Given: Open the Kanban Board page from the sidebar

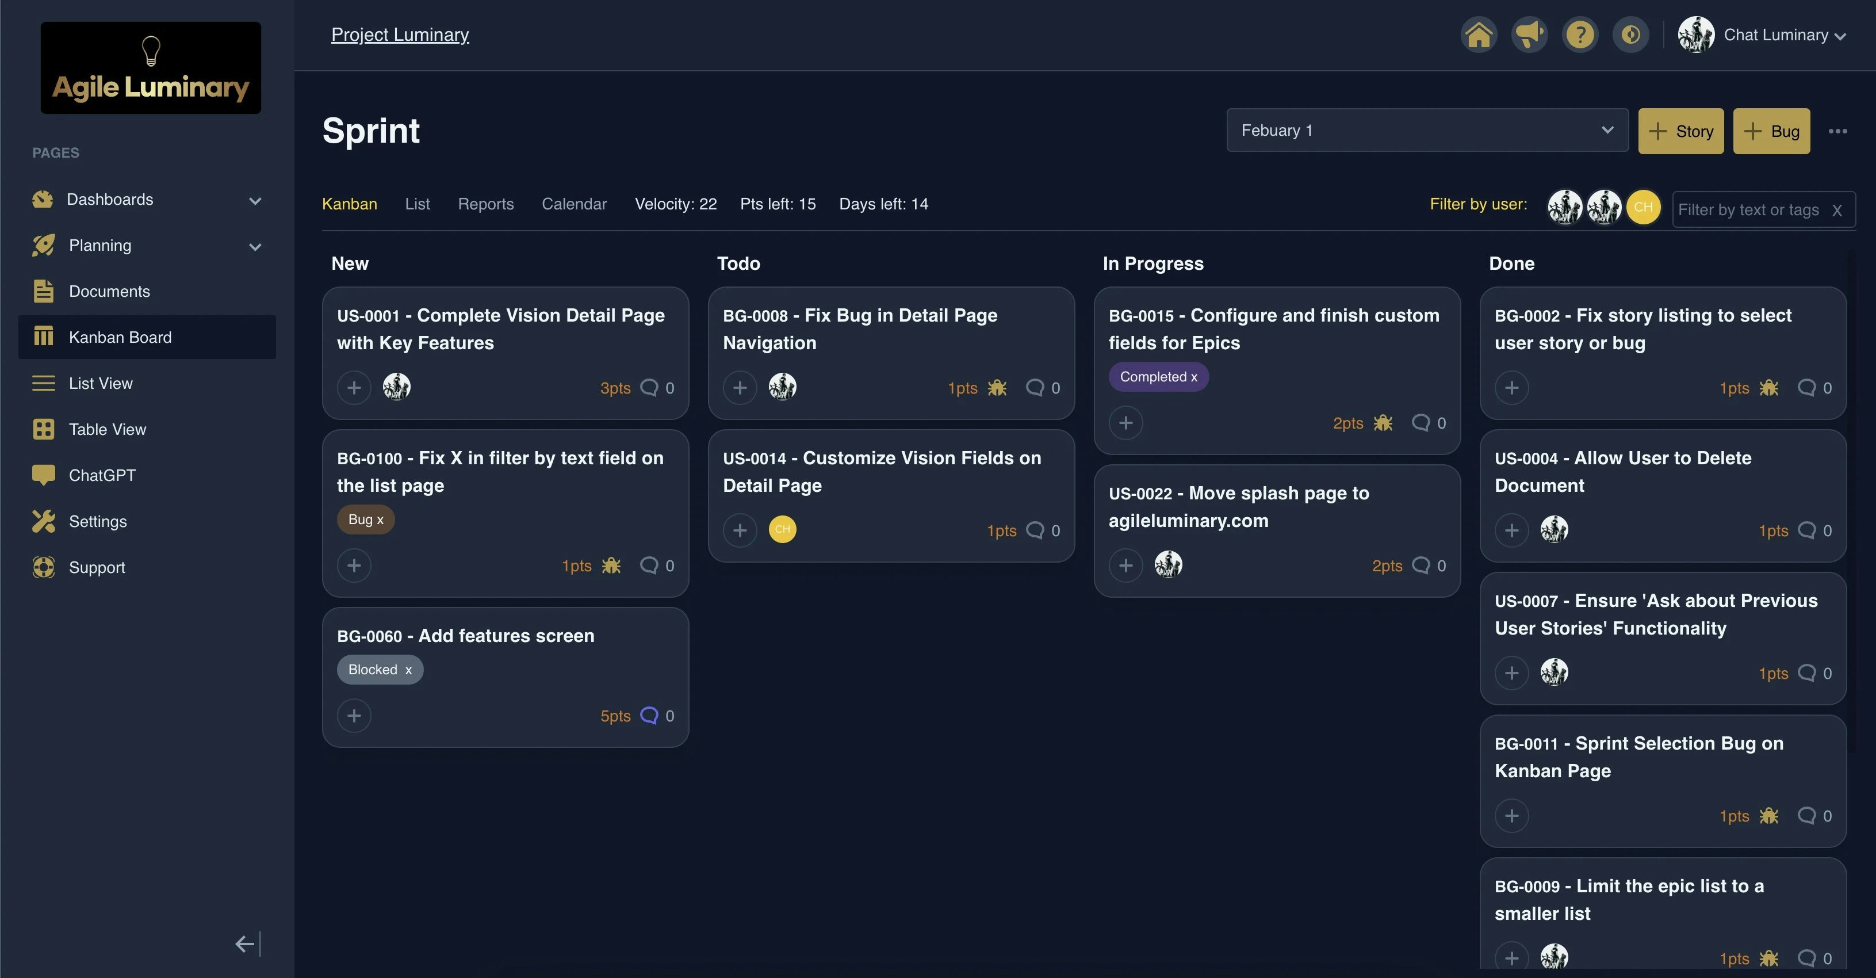Looking at the screenshot, I should [120, 337].
